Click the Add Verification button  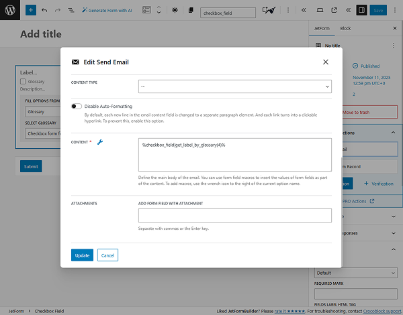tap(379, 184)
